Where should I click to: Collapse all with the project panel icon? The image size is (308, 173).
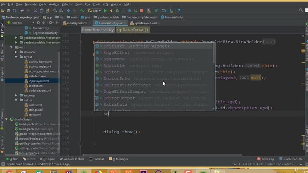(x=43, y=23)
